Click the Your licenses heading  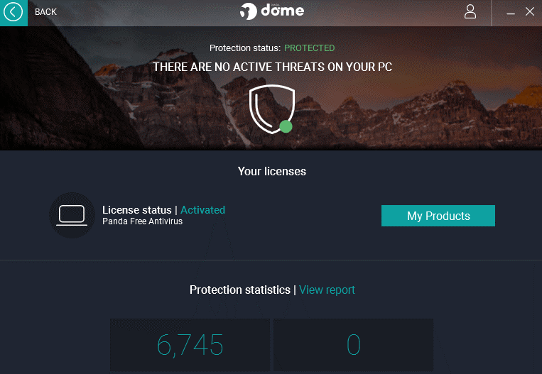coord(272,171)
